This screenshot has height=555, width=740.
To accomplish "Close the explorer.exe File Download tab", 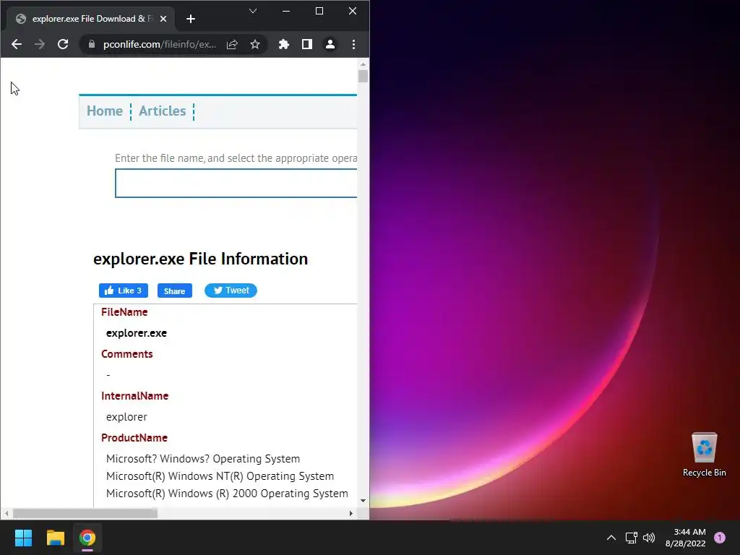I will 163,19.
